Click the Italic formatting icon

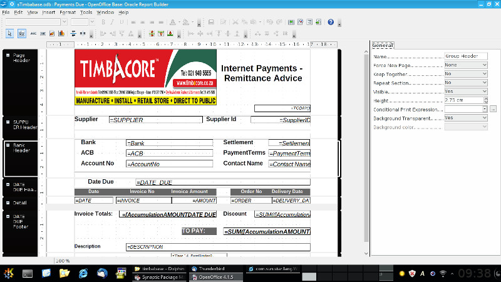pos(112,22)
